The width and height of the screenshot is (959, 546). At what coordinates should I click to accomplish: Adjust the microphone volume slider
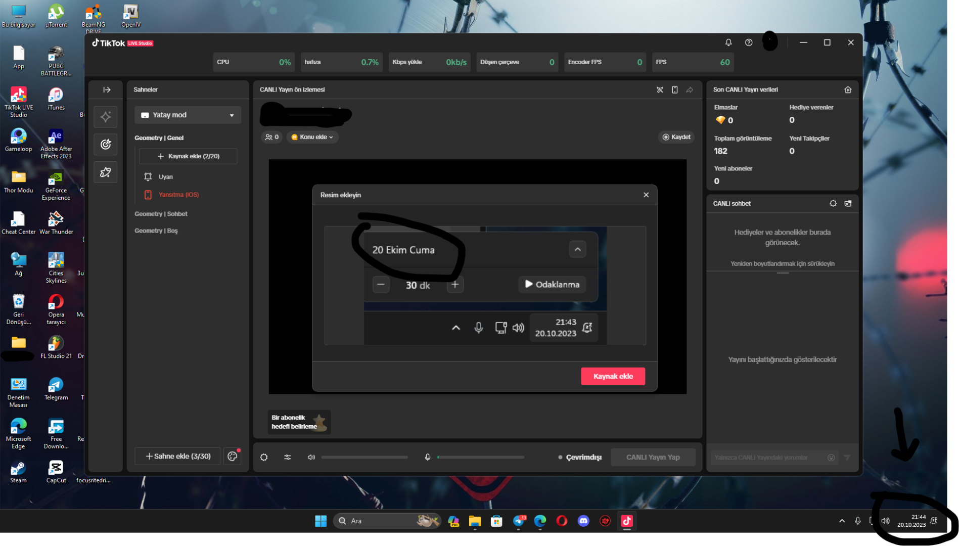tap(481, 457)
